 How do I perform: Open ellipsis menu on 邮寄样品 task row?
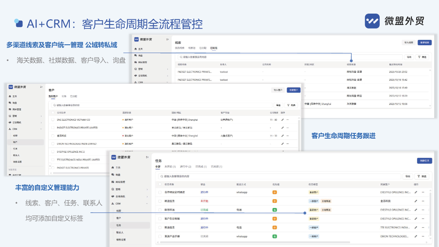[x=423, y=210]
